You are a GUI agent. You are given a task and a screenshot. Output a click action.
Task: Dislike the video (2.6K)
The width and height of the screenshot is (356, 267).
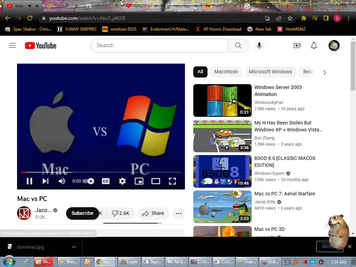(120, 213)
